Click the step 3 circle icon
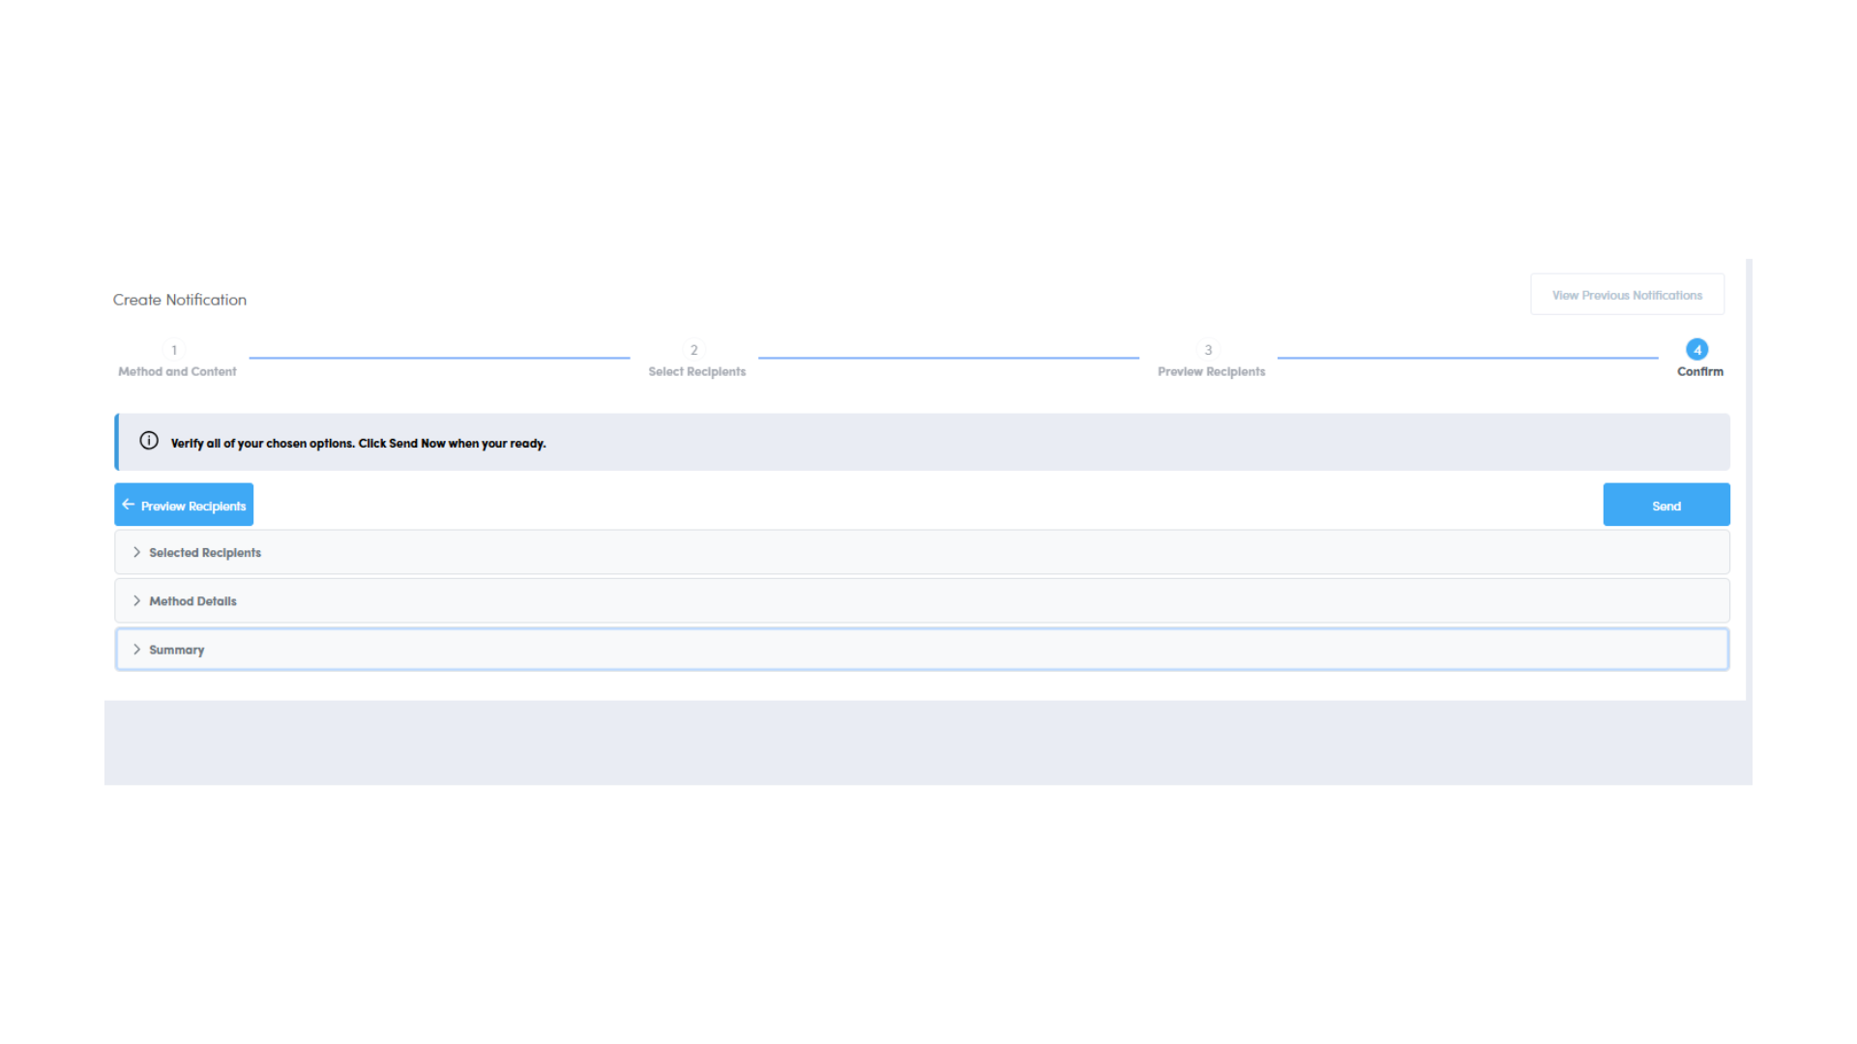 coord(1208,350)
